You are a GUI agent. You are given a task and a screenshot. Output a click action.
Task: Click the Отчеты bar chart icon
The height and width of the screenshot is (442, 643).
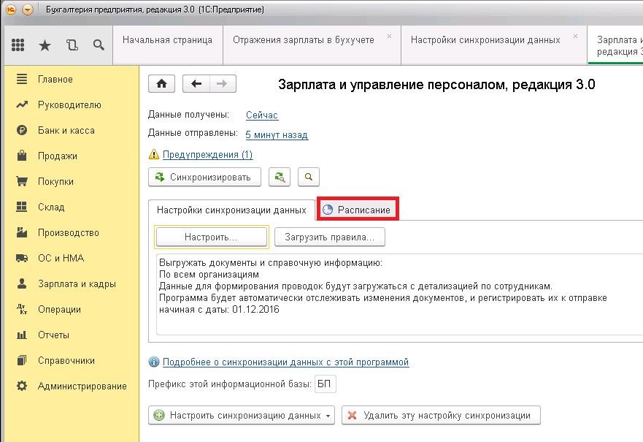pyautogui.click(x=22, y=335)
